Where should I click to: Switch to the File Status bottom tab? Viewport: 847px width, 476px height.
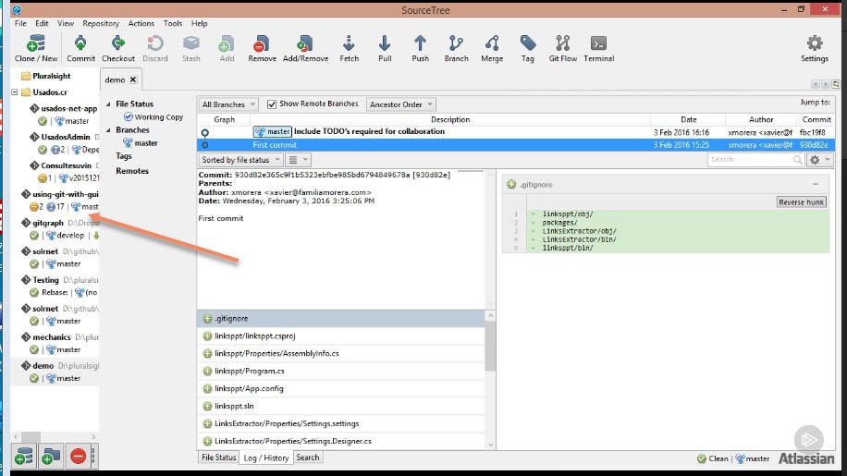pyautogui.click(x=219, y=458)
